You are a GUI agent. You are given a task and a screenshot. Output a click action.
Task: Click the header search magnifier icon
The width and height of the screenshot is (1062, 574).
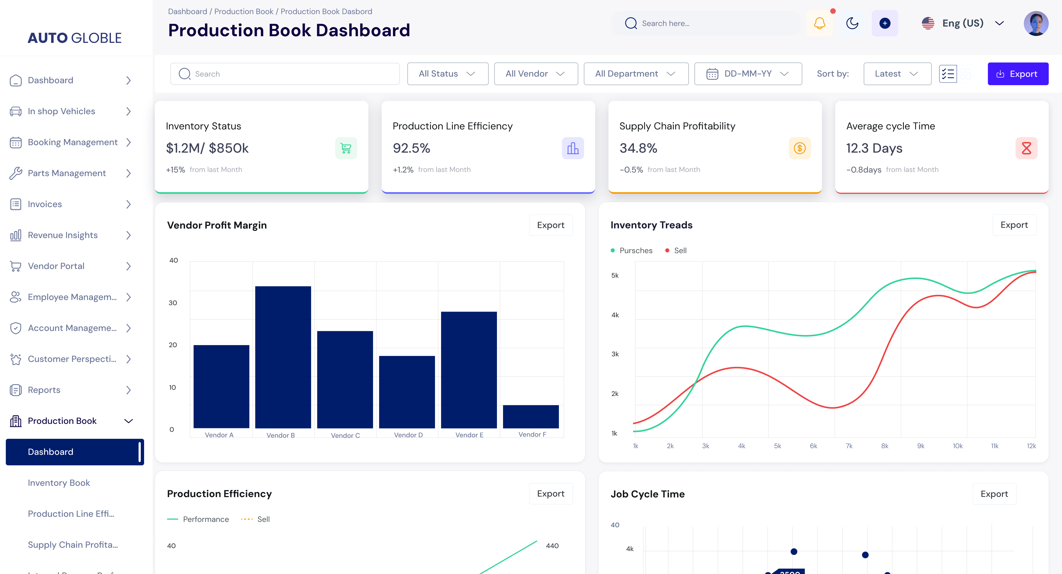(631, 23)
